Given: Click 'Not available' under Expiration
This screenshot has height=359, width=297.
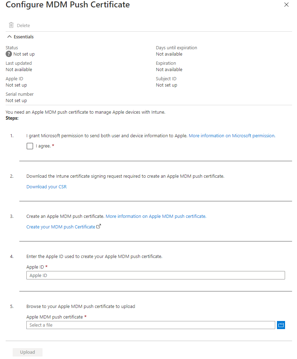Looking at the screenshot, I should click(x=169, y=70).
